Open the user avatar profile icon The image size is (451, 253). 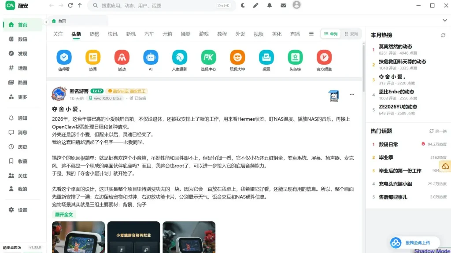tap(296, 5)
